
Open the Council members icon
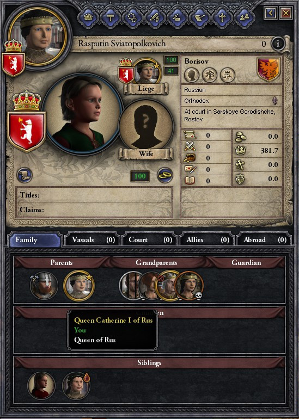pyautogui.click(x=244, y=17)
